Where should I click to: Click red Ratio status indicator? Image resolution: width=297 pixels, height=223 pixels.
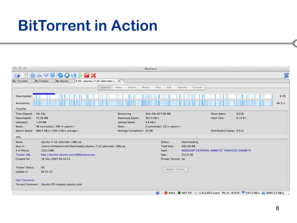coord(166,193)
